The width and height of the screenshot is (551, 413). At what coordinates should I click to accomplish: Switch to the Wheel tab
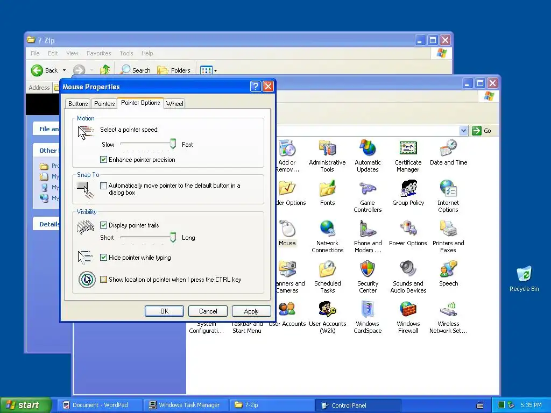click(174, 104)
